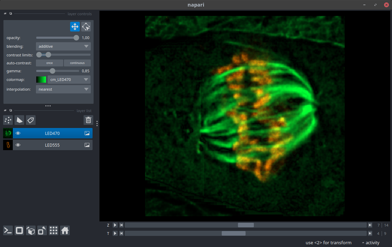The image size is (392, 247).
Task: Toggle visibility of LED555 layer
Action: click(18, 145)
